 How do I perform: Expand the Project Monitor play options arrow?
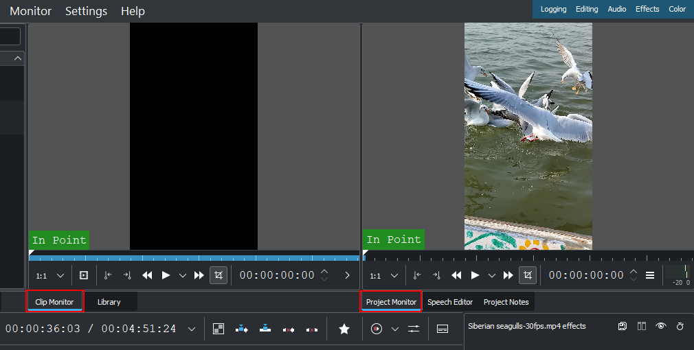(x=491, y=275)
